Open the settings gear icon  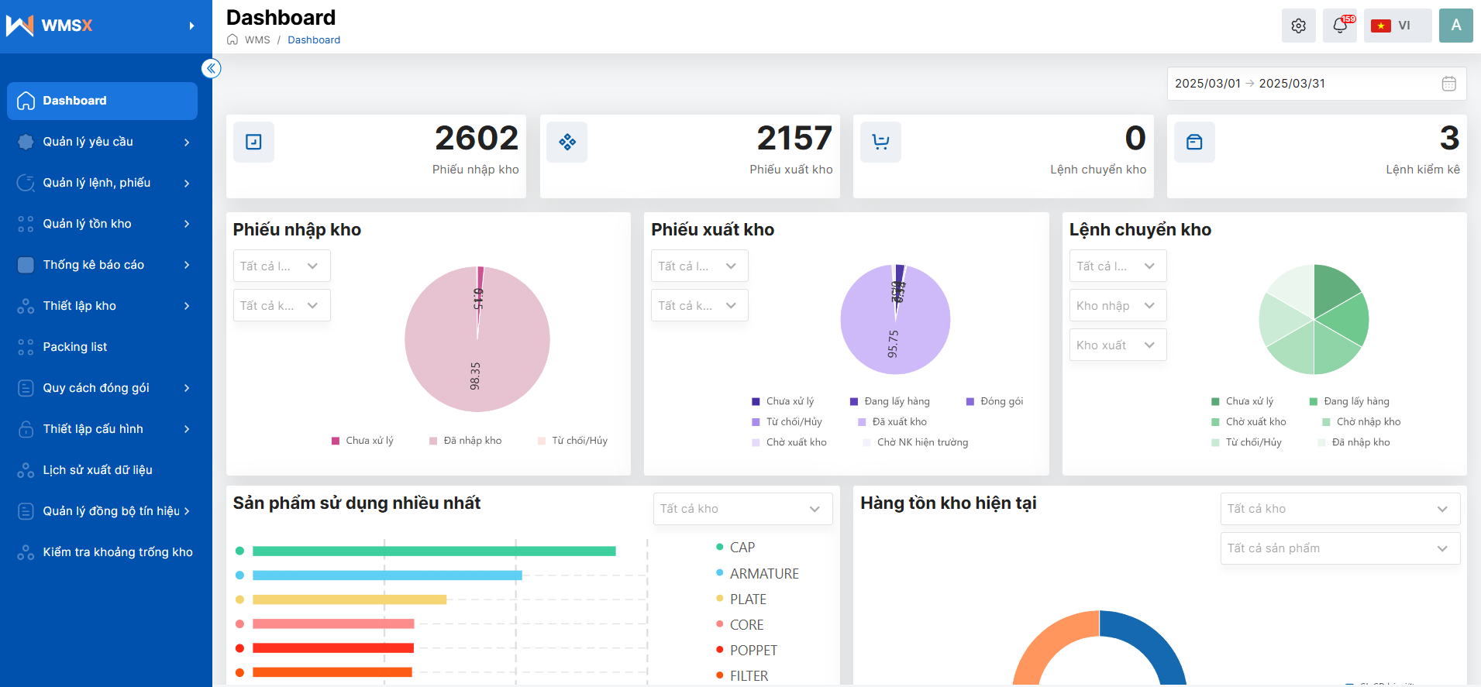1298,26
